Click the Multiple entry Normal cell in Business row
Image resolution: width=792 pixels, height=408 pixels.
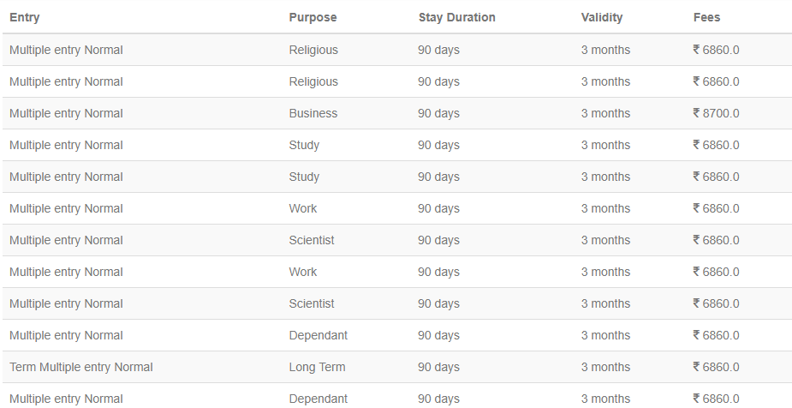(66, 113)
